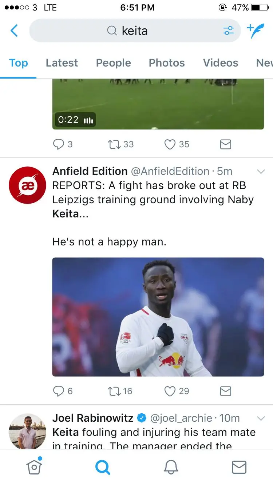Compose a new tweet with the feather icon
The image size is (273, 485).
coord(255,31)
